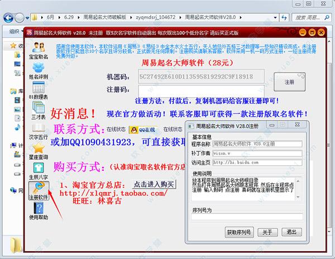Click the 序列号为 serial number field
335x259 pixels.
pos(247,217)
